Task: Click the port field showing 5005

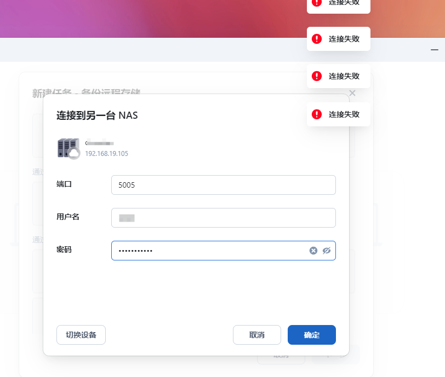Action: [x=224, y=185]
